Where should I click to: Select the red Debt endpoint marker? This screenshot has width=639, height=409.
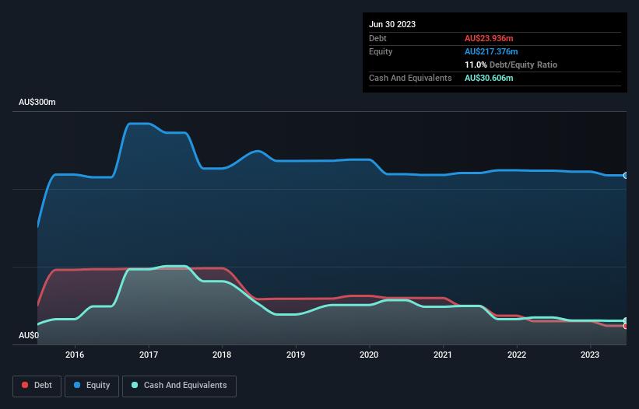[626, 326]
